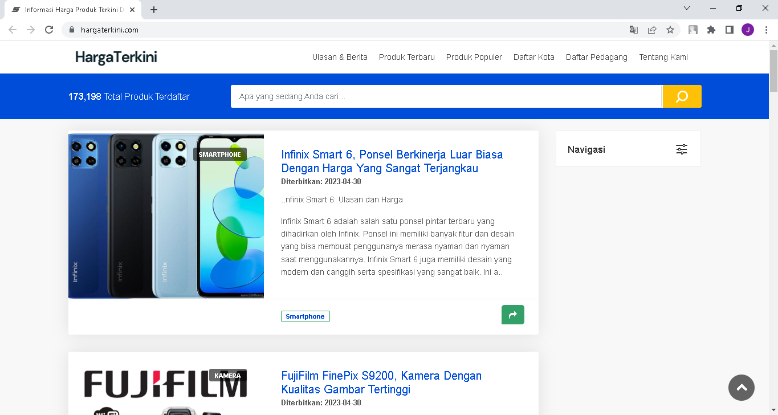
Task: Open Daftar Kota page
Action: 534,57
